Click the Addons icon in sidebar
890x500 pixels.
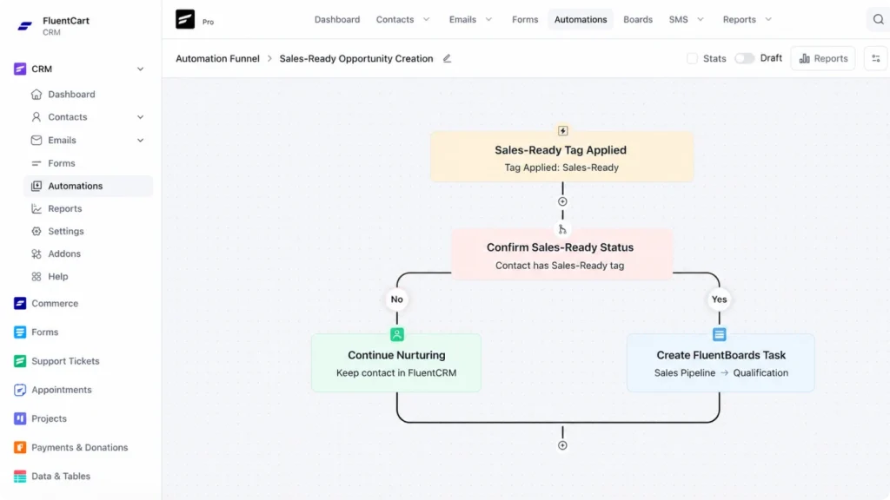(x=37, y=254)
